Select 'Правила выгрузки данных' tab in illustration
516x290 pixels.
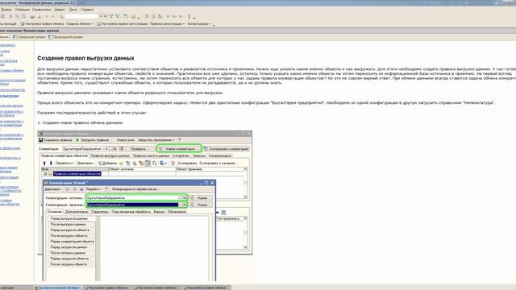110,155
